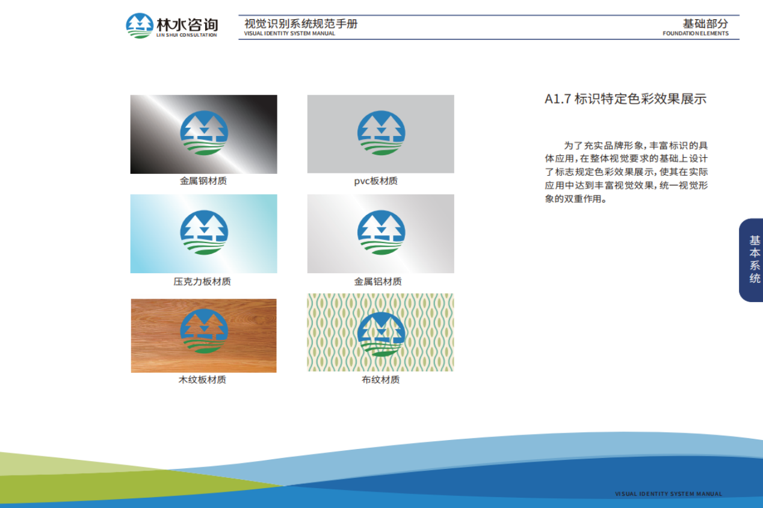Viewport: 763px width, 508px height.
Task: Click the pvc板材质 caption
Action: 375,181
